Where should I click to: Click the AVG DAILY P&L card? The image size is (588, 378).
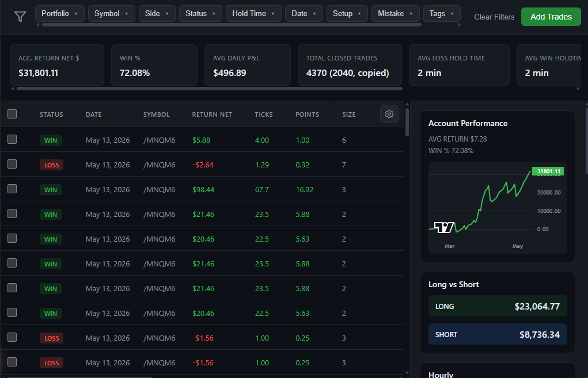[x=248, y=65]
